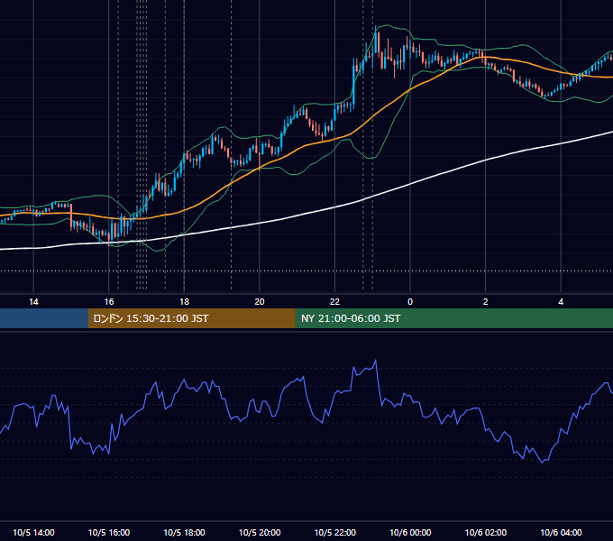Click the 0 hour label on time axis

click(410, 302)
